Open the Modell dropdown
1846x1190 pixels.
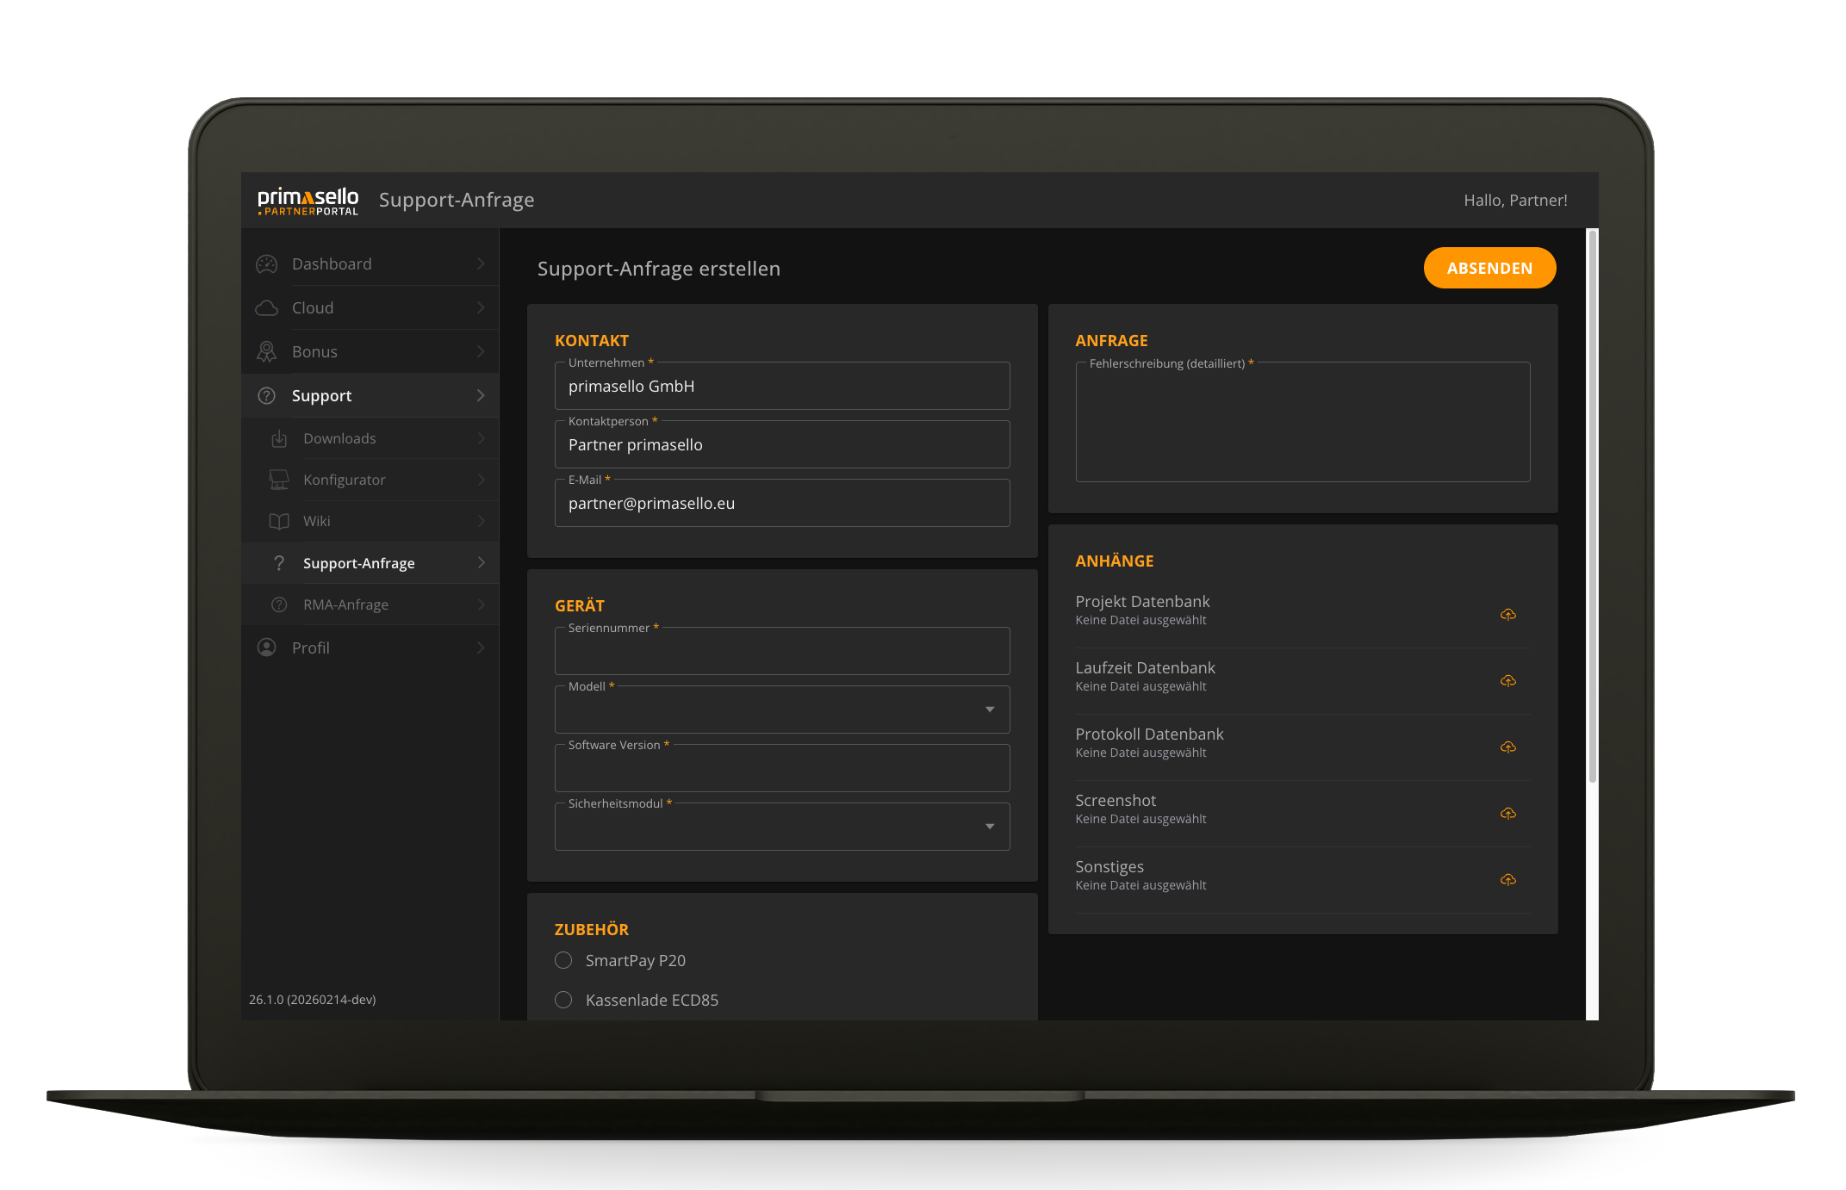pyautogui.click(x=781, y=710)
